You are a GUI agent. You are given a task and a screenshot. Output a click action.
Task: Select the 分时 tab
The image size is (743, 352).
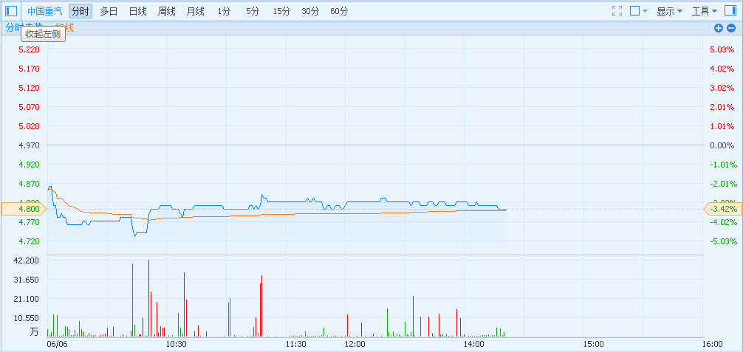click(80, 11)
